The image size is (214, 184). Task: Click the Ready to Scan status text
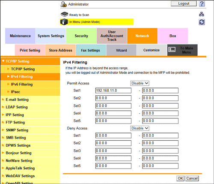coord(79,15)
